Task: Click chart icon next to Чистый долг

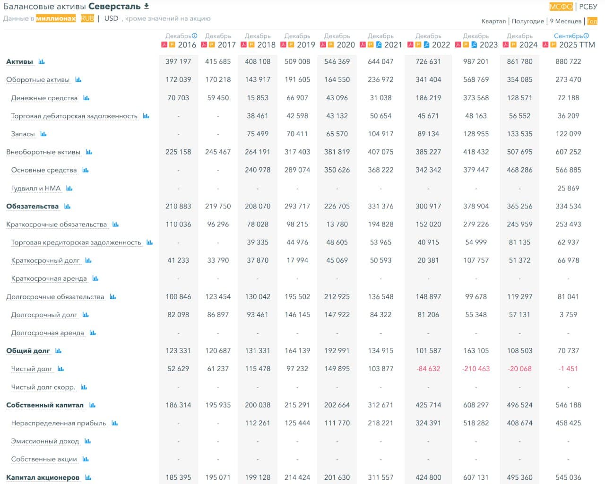Action: point(60,369)
